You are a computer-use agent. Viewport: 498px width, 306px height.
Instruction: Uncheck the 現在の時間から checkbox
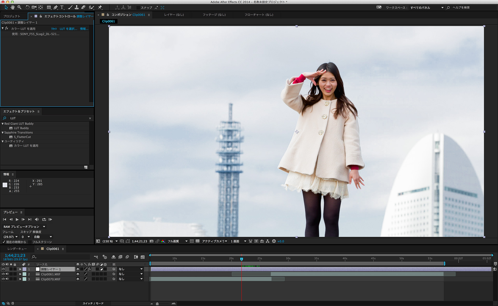pyautogui.click(x=4, y=242)
